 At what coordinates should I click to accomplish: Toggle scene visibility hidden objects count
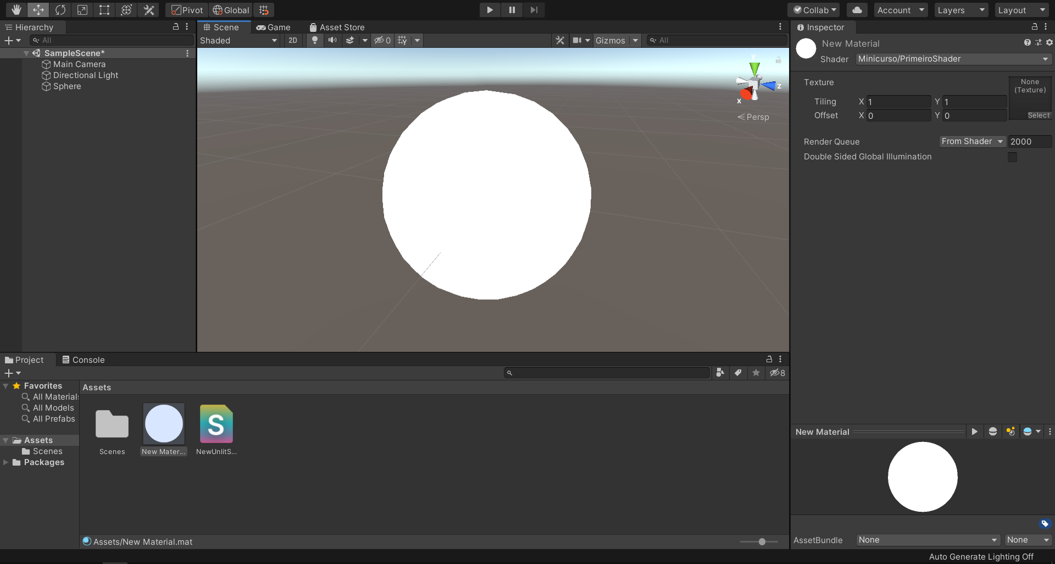382,40
